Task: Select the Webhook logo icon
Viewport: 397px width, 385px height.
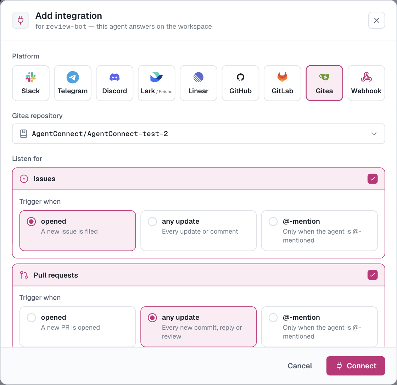Action: pos(366,77)
